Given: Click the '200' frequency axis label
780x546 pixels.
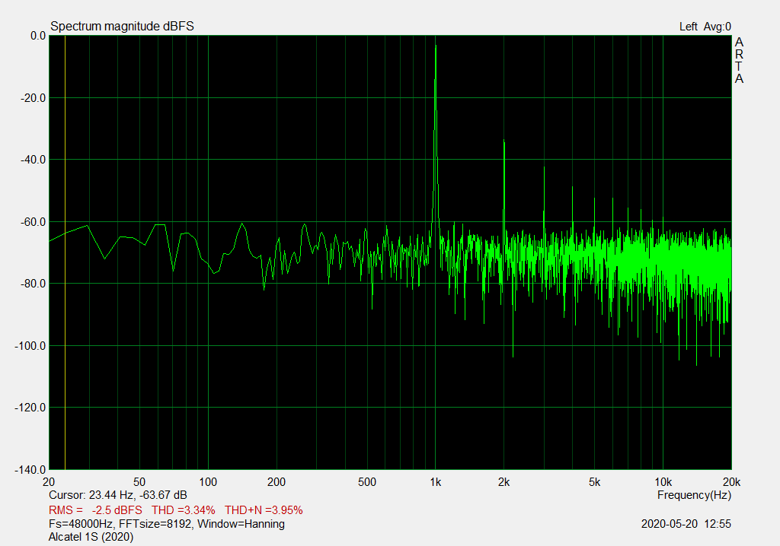Looking at the screenshot, I should (277, 482).
